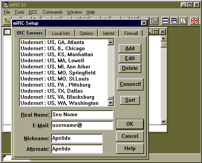
Task: Click the server list scroll down arrow
Action: coord(111,103)
